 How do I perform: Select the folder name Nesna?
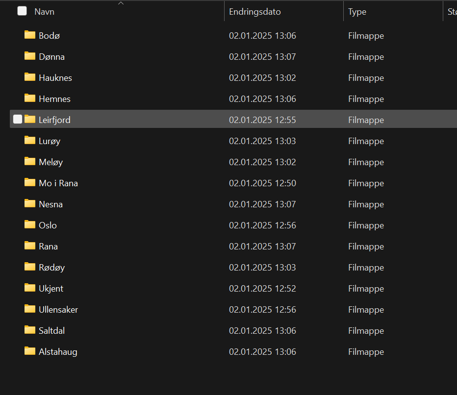coord(51,204)
